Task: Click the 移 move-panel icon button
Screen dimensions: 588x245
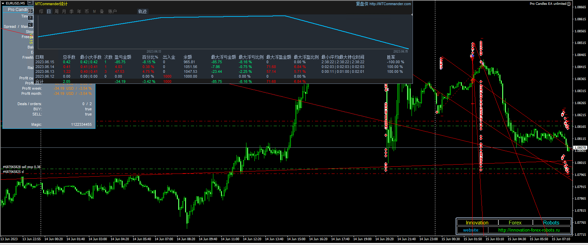Action: click(x=30, y=11)
